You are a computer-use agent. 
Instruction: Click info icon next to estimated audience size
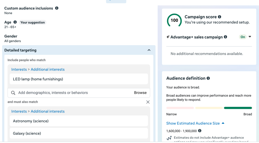200,131
